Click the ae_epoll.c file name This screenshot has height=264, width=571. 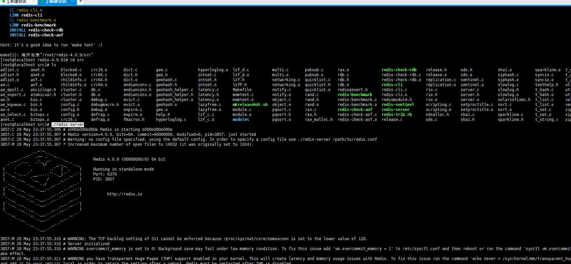[12, 90]
